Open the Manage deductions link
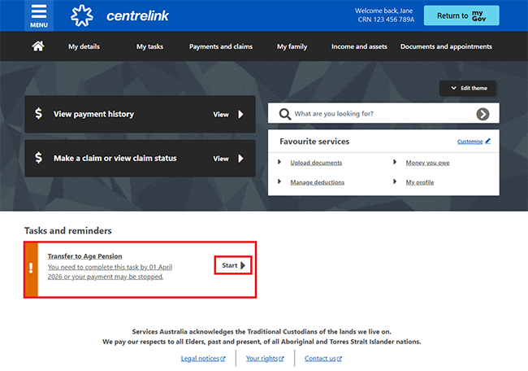528x371 pixels. [316, 182]
